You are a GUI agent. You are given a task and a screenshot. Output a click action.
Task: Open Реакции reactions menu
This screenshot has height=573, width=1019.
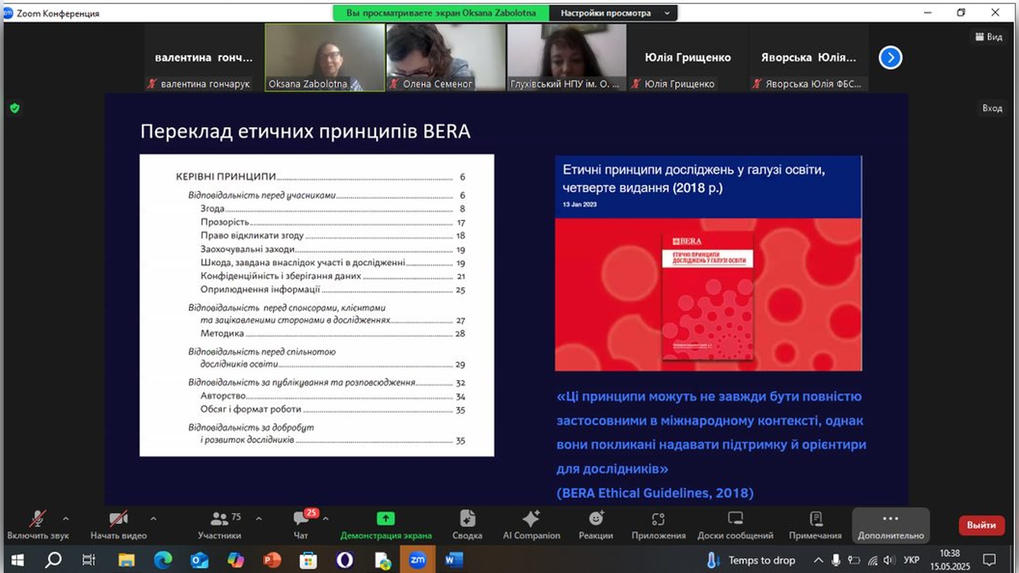click(x=595, y=525)
